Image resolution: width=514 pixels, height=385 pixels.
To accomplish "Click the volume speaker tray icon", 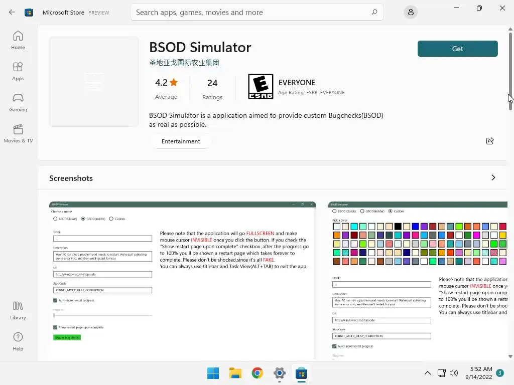I will pyautogui.click(x=454, y=373).
